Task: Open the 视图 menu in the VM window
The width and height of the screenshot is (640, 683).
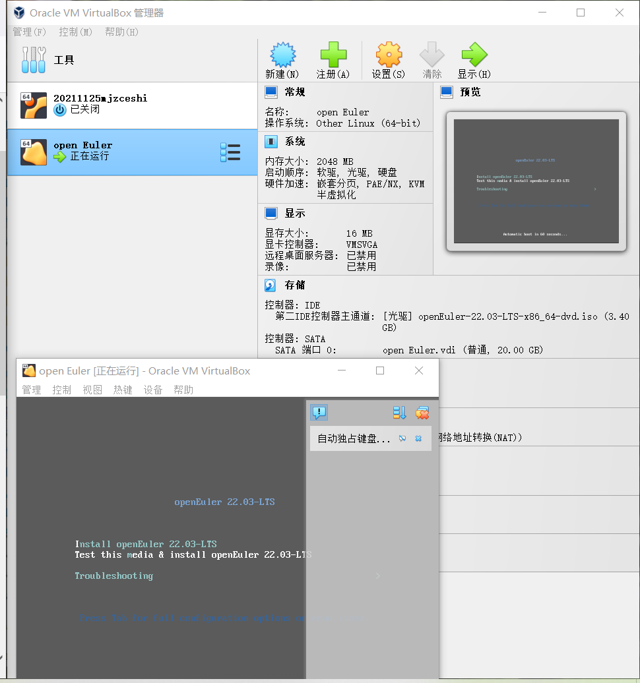Action: [92, 390]
